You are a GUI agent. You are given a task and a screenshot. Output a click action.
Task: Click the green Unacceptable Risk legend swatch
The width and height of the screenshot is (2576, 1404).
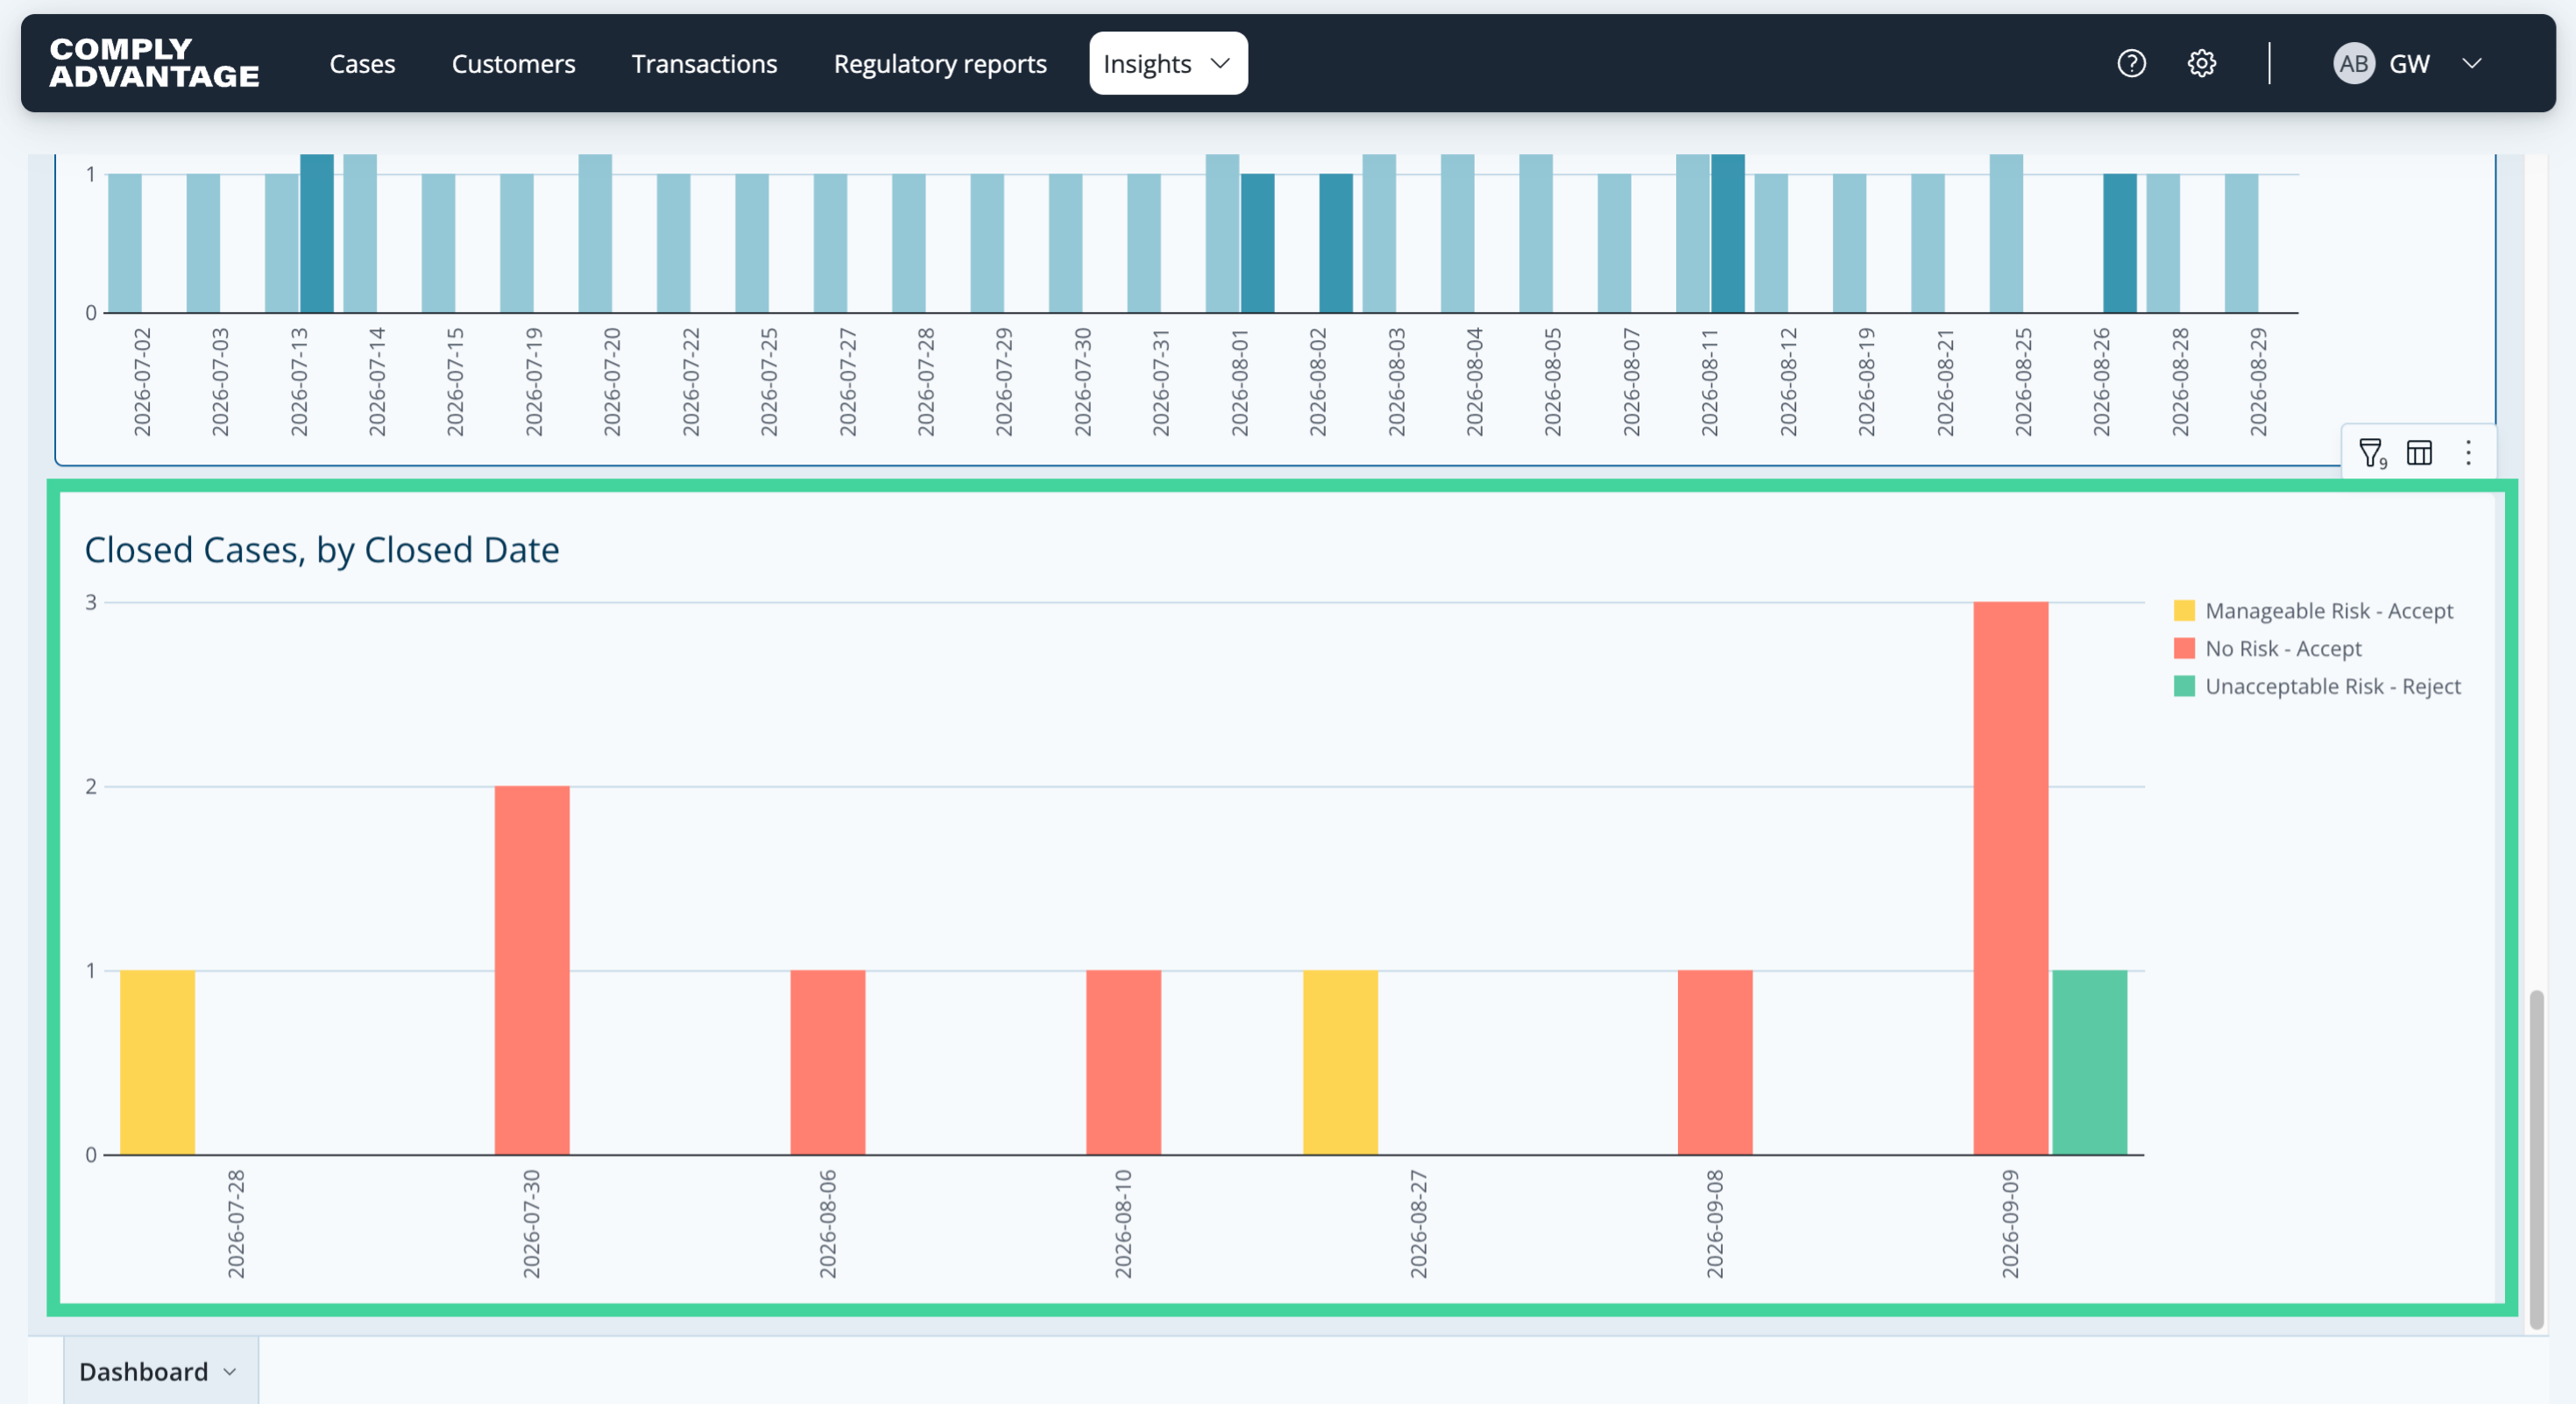pos(2184,686)
